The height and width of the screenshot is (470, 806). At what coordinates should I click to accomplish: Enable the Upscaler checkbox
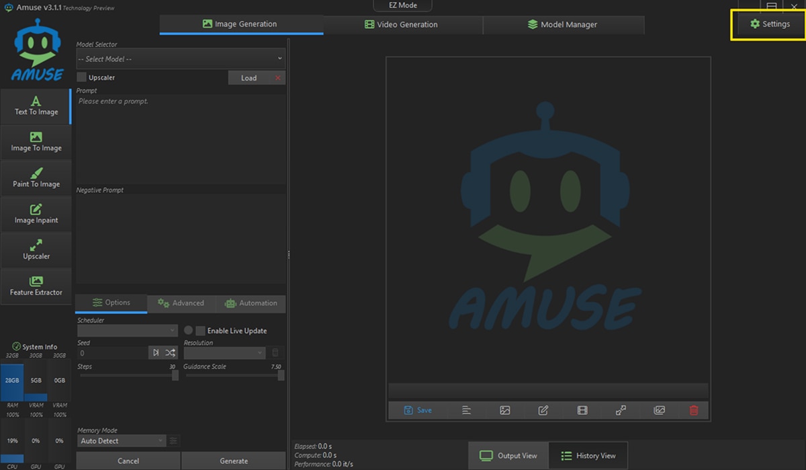[x=82, y=77]
